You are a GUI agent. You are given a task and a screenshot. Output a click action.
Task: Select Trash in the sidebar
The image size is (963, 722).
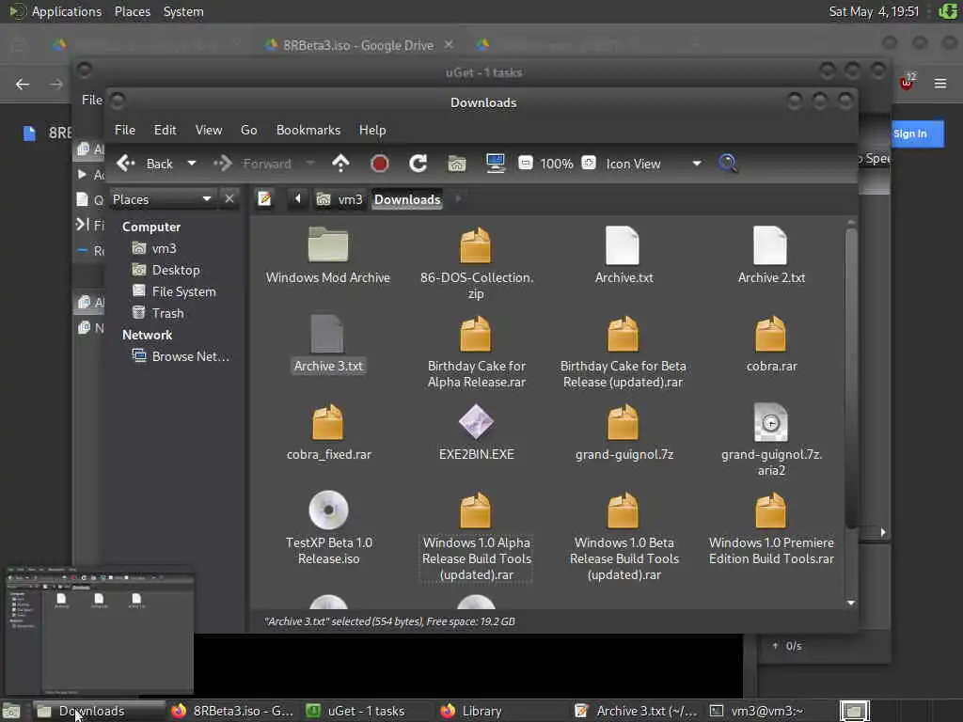[x=158, y=313]
